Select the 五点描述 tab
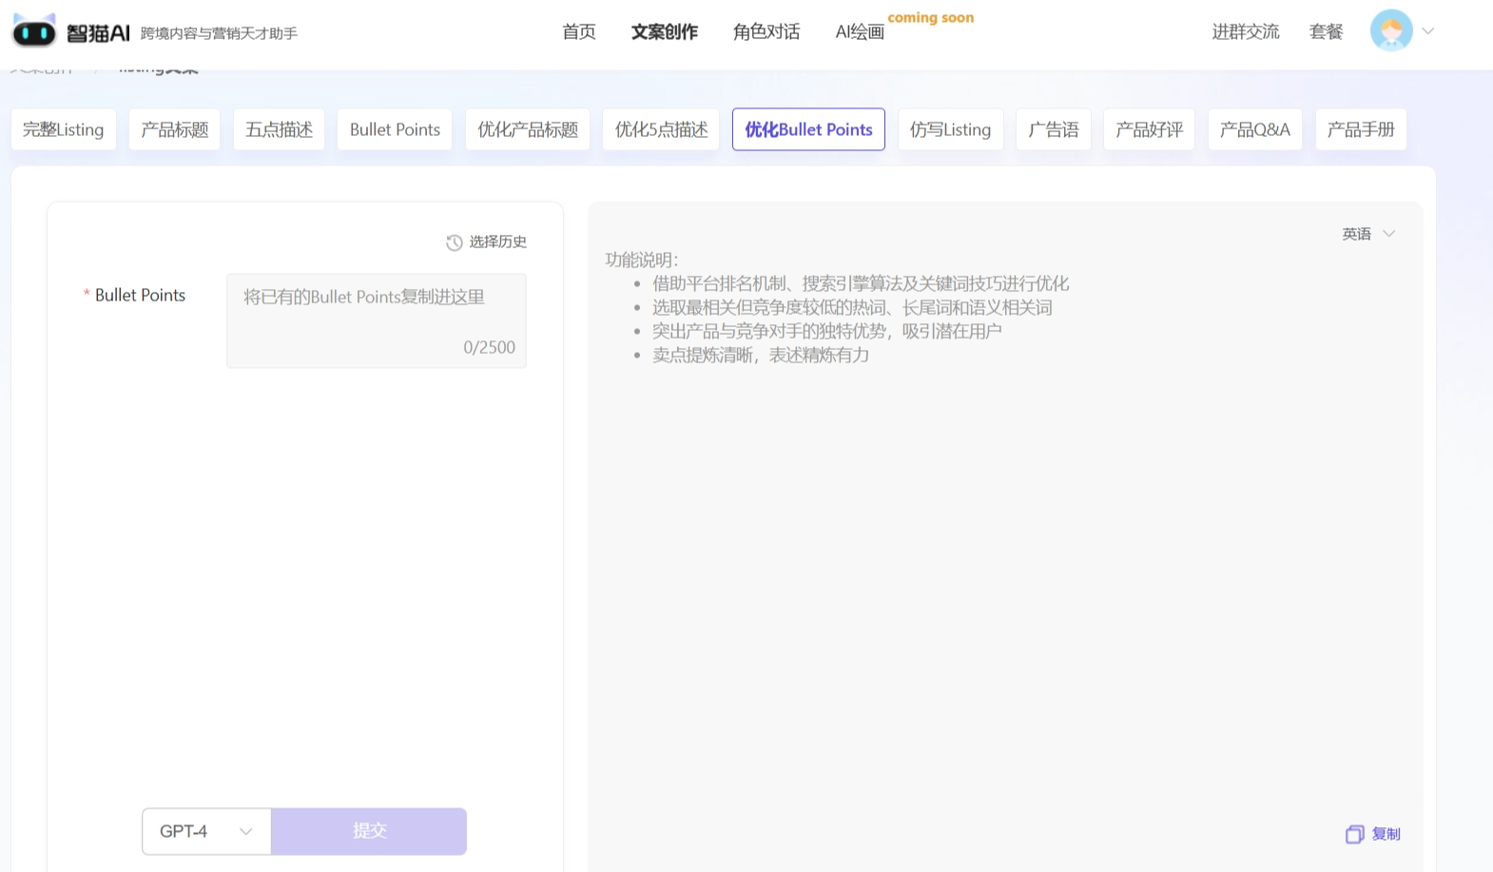Image resolution: width=1493 pixels, height=872 pixels. [x=279, y=129]
